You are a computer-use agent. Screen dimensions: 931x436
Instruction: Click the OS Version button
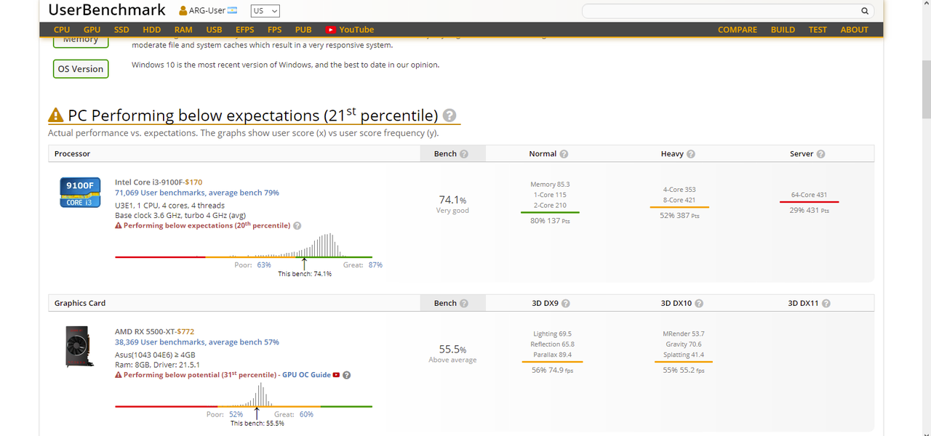(81, 69)
